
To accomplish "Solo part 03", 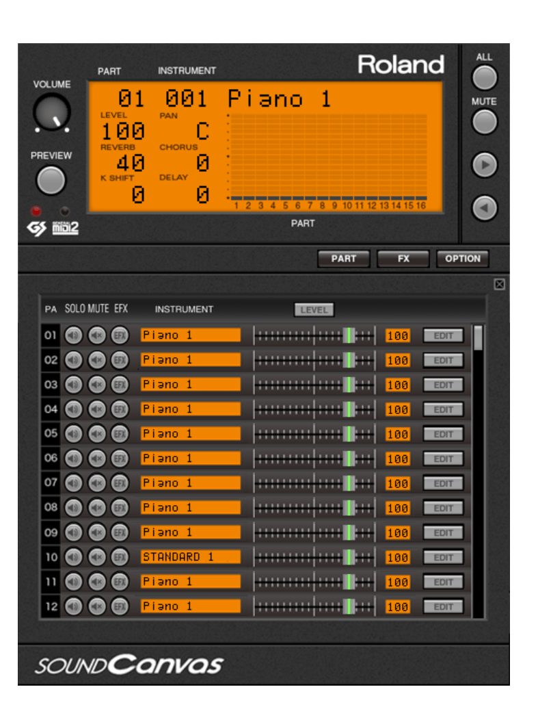I will tap(73, 385).
